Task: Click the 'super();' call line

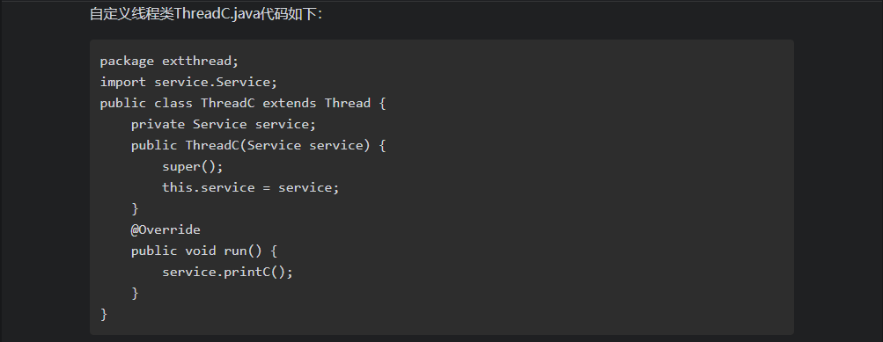Action: pyautogui.click(x=193, y=166)
